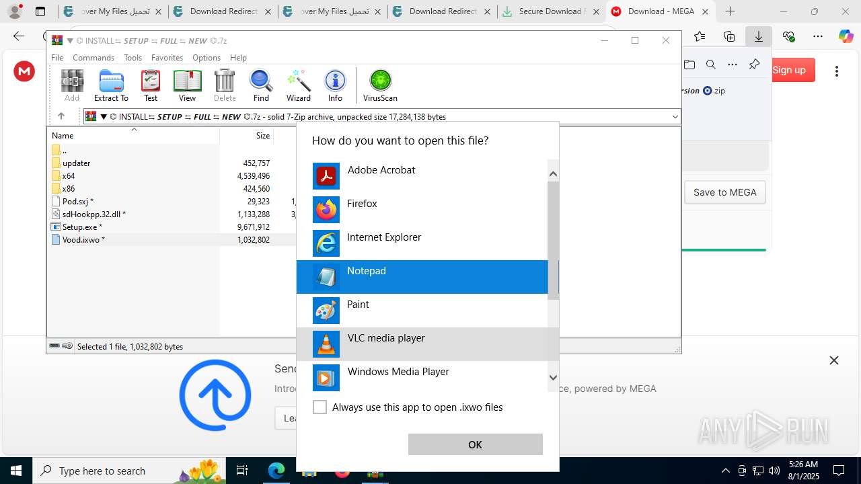The height and width of the screenshot is (484, 861).
Task: Click Save to MEGA button
Action: pos(724,192)
